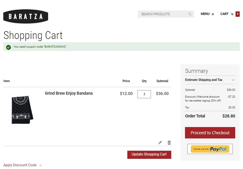The image size is (243, 169).
Task: Click the Tax amount $0.00
Action: click(x=232, y=108)
